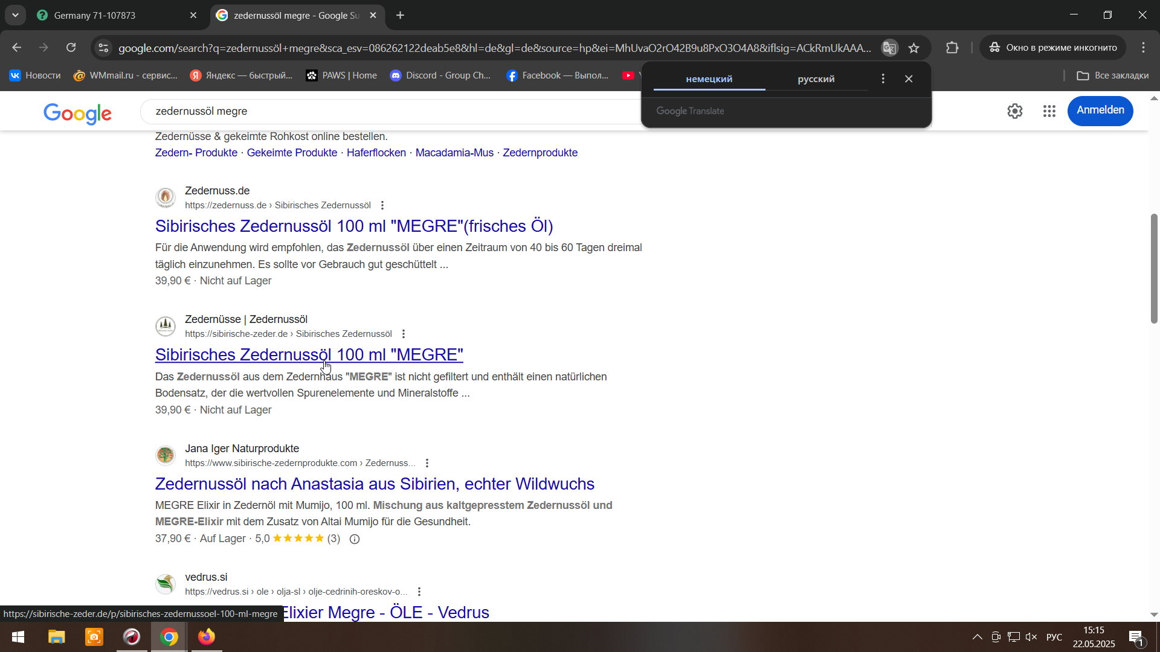Open a new browser tab
1160x652 pixels.
pos(401,16)
